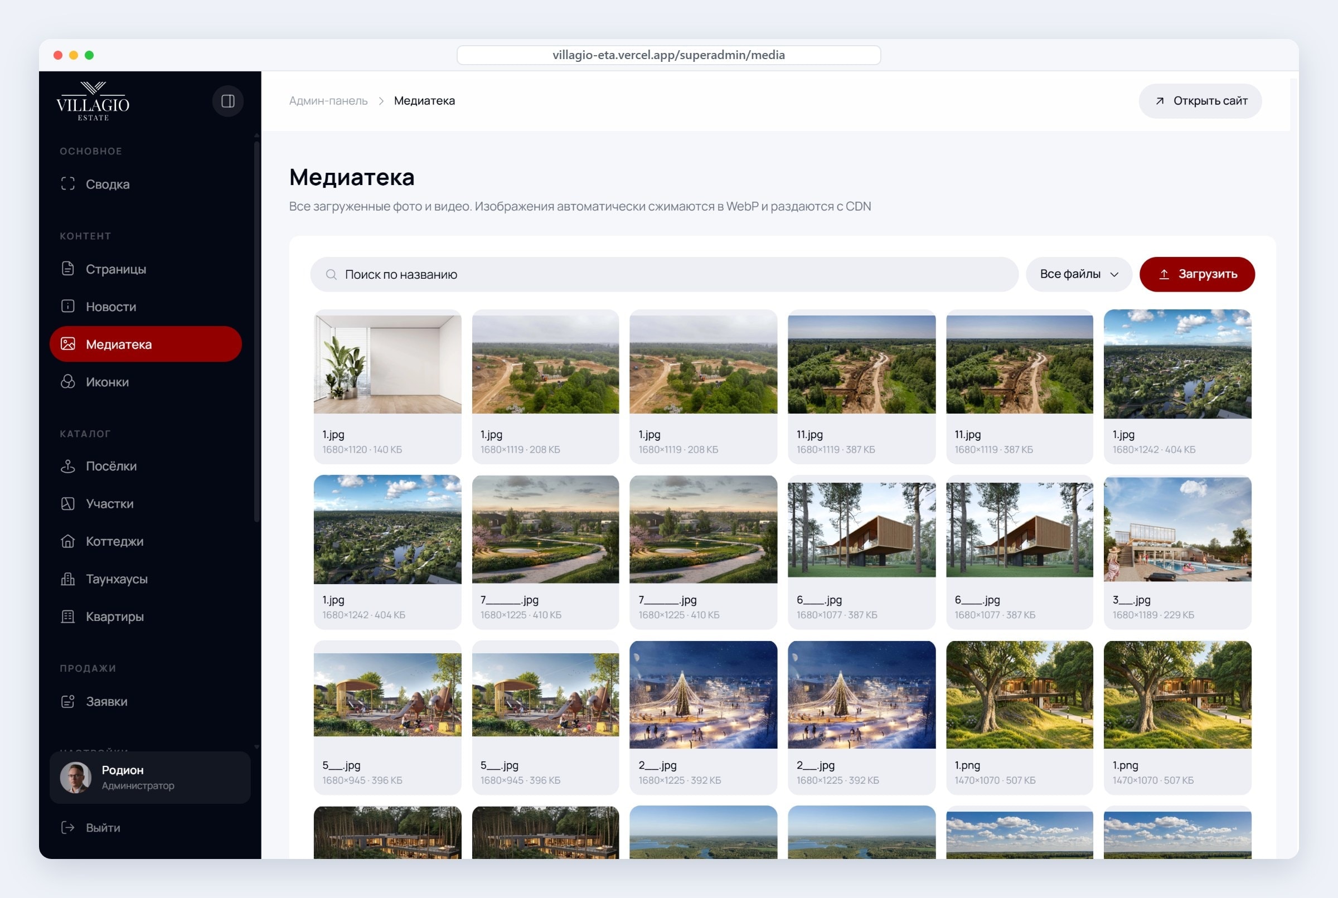Screen dimensions: 1338x898
Task: Click the sidebar vertical scrollbar
Action: pyautogui.click(x=256, y=332)
